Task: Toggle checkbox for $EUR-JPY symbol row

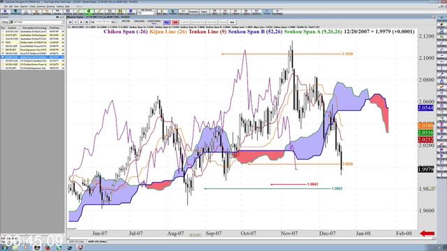Action: 3,50
